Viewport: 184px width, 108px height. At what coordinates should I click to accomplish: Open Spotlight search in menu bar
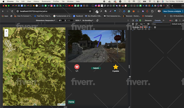coord(154,1)
